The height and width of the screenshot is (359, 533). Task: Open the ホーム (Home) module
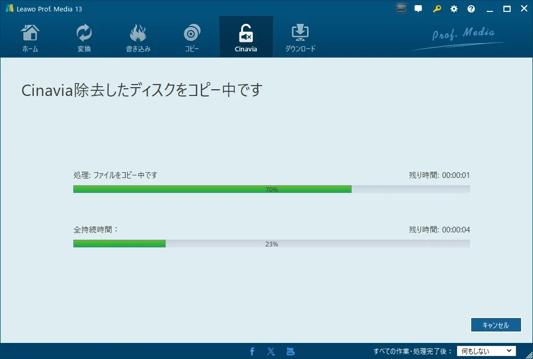(30, 37)
